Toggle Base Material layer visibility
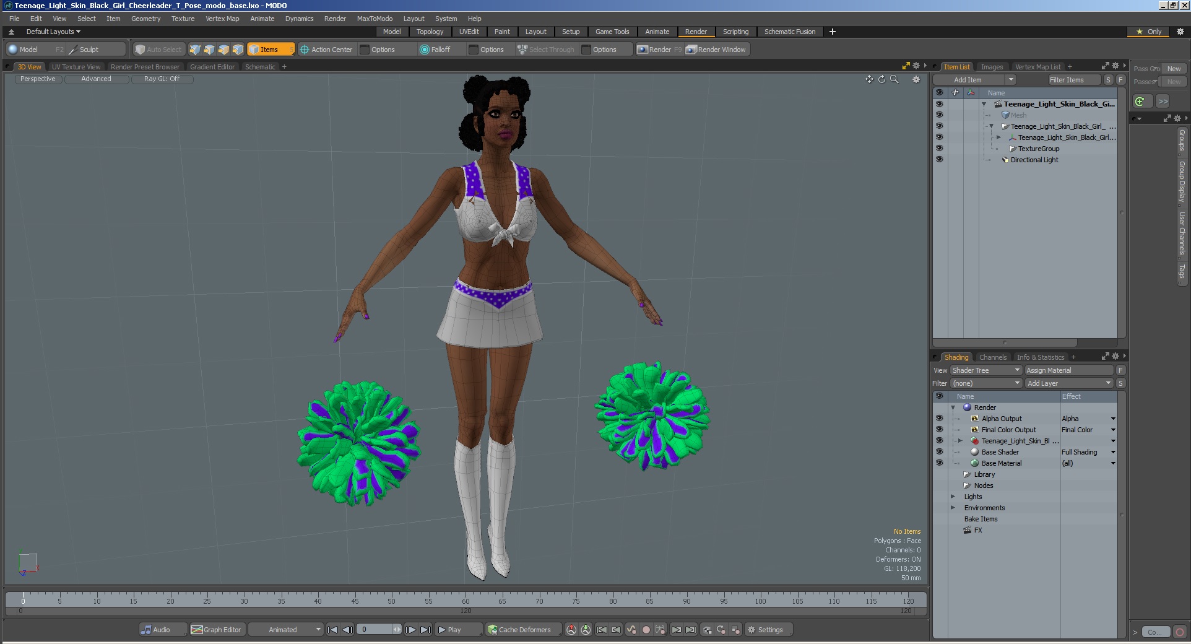 pyautogui.click(x=939, y=463)
